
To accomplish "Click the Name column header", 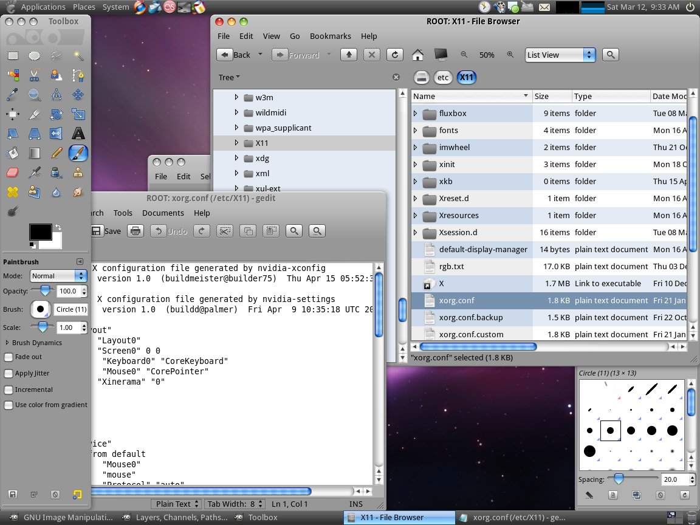I will pos(471,97).
